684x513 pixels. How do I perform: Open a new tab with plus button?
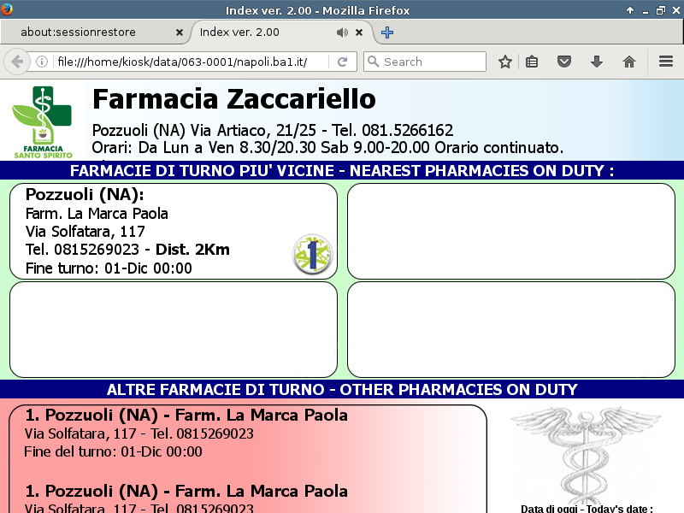tap(387, 32)
